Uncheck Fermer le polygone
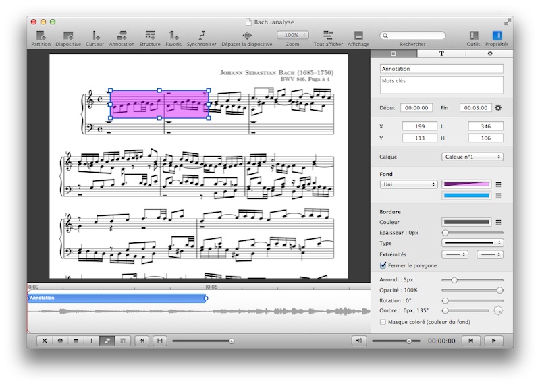 (x=383, y=265)
